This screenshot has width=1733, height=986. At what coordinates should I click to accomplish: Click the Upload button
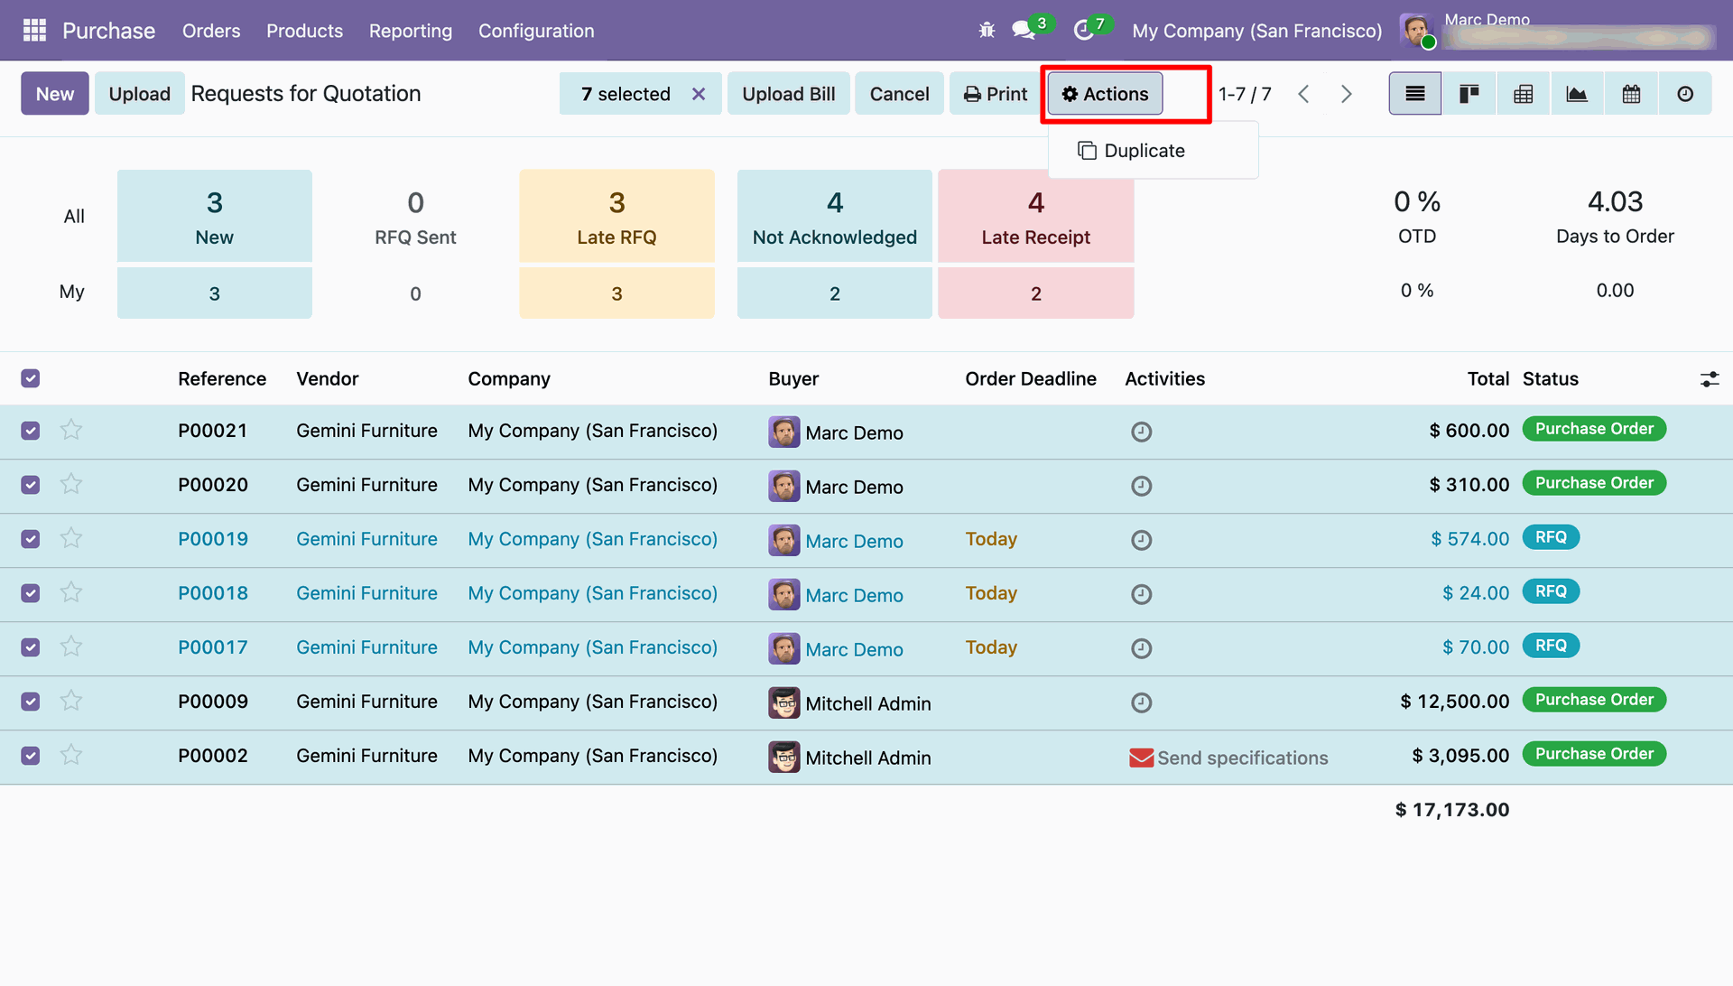(139, 94)
